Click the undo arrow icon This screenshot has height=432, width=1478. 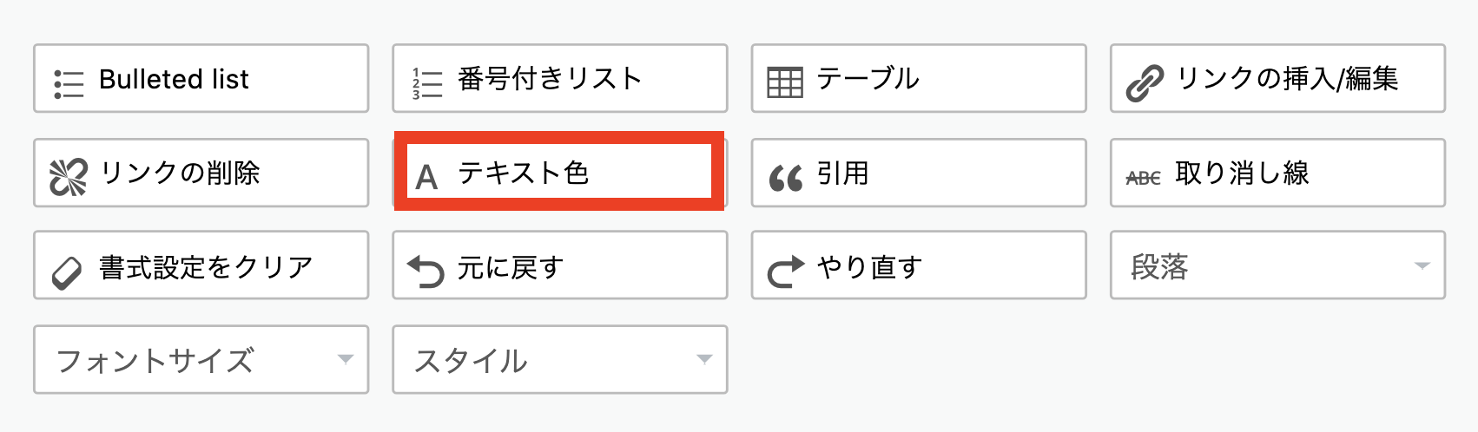coord(426,272)
